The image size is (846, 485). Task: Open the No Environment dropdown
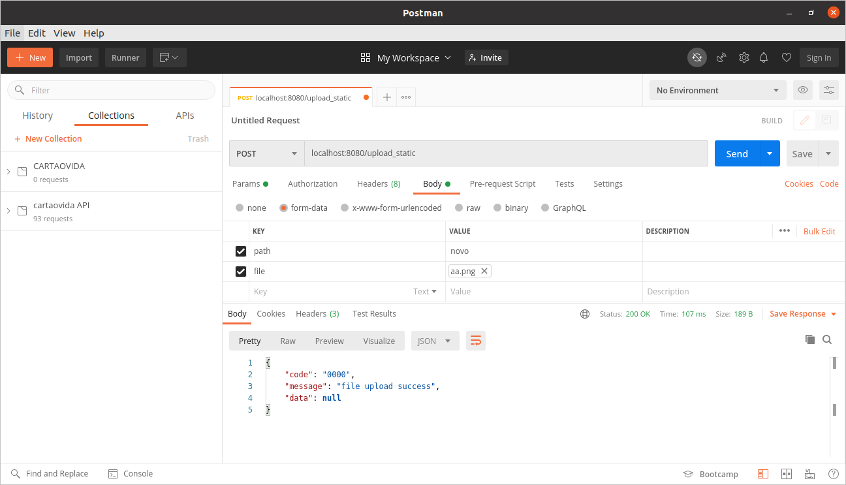pyautogui.click(x=718, y=90)
